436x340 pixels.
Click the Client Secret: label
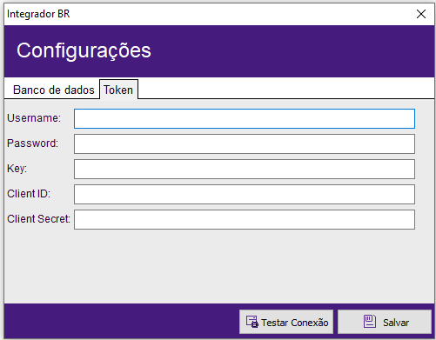click(x=38, y=219)
